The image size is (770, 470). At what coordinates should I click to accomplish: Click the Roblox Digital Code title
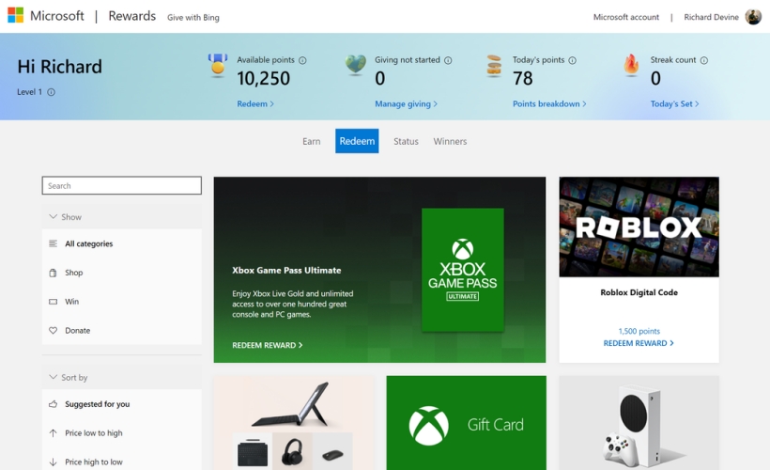[x=639, y=292]
